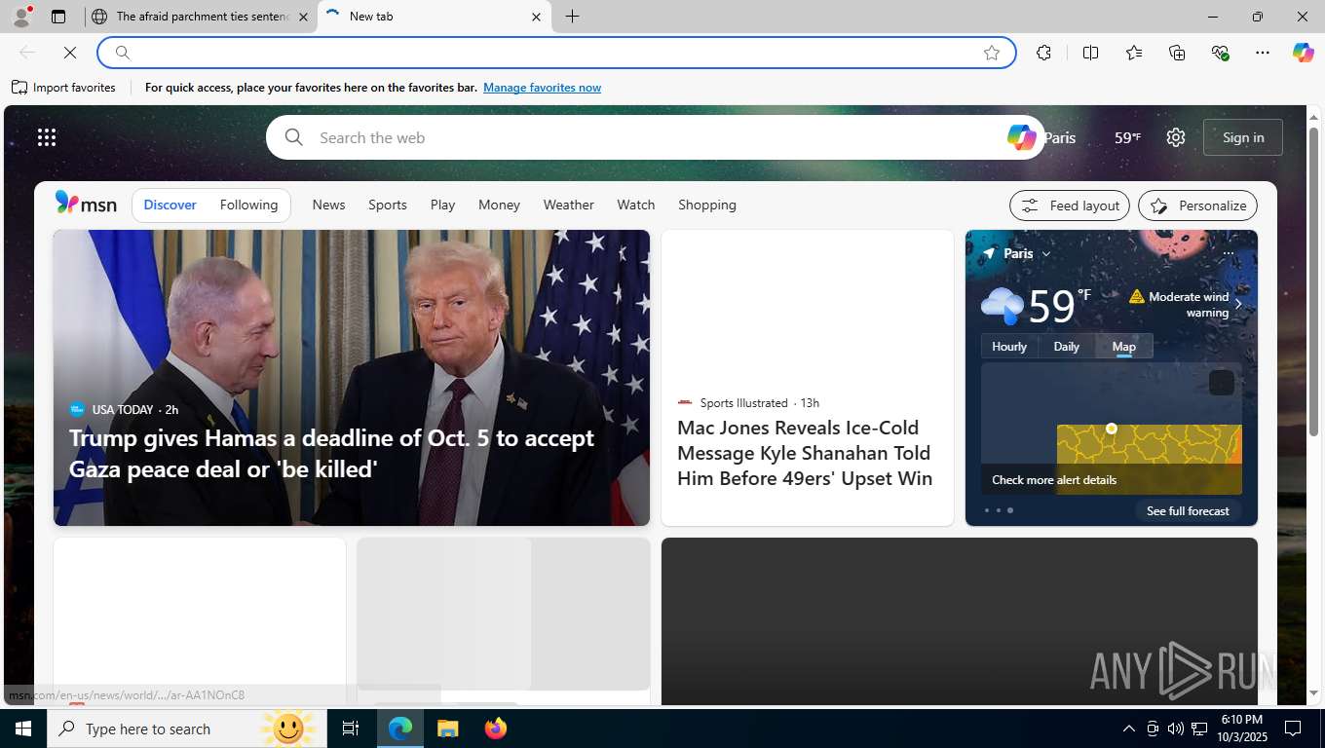This screenshot has height=748, width=1325.
Task: Open the volume control in the tray
Action: click(1175, 729)
